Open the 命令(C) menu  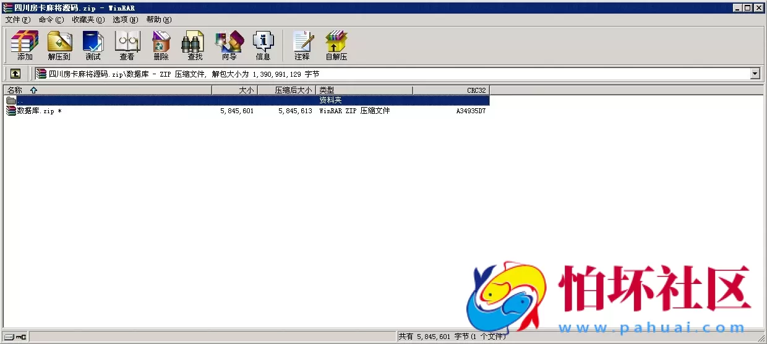click(x=51, y=20)
